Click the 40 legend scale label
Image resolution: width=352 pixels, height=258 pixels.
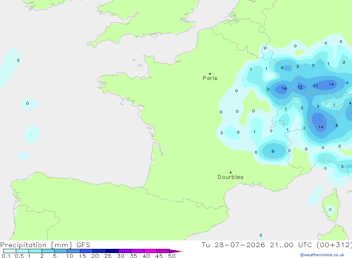tap(146, 256)
